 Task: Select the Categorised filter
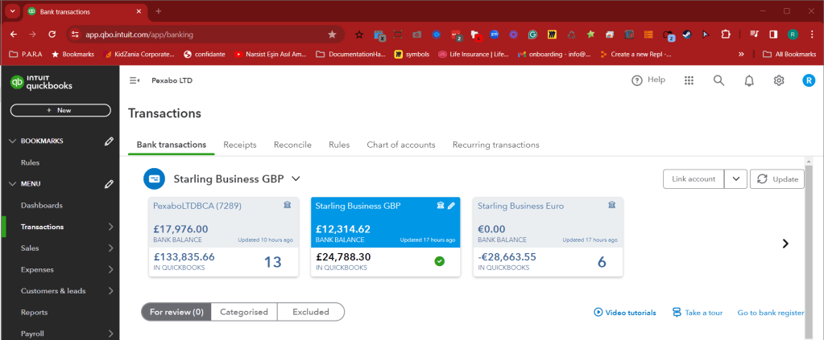pyautogui.click(x=244, y=312)
